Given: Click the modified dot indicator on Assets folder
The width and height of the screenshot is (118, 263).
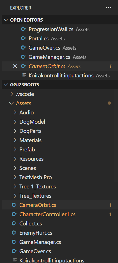Looking at the screenshot, I should click(109, 103).
